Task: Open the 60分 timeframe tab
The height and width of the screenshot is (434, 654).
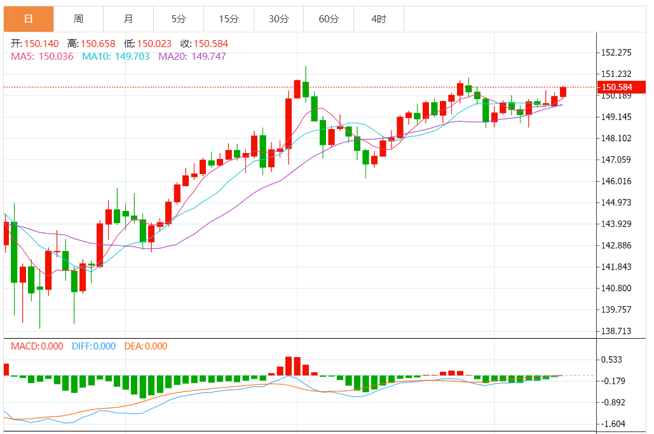Action: coord(329,19)
